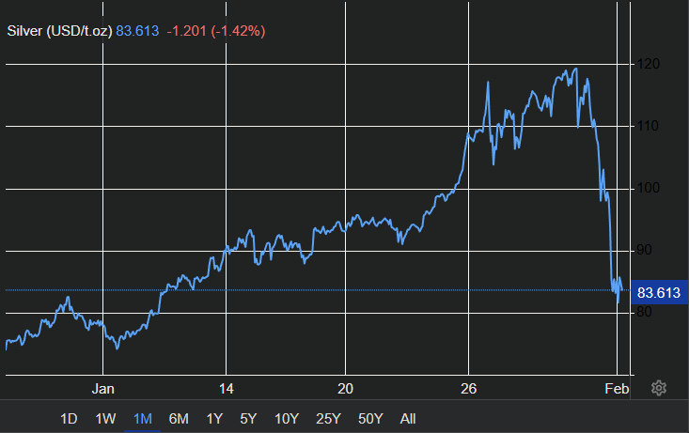Screen dimensions: 689x433
Task: Show the 1Y price history
Action: point(214,419)
